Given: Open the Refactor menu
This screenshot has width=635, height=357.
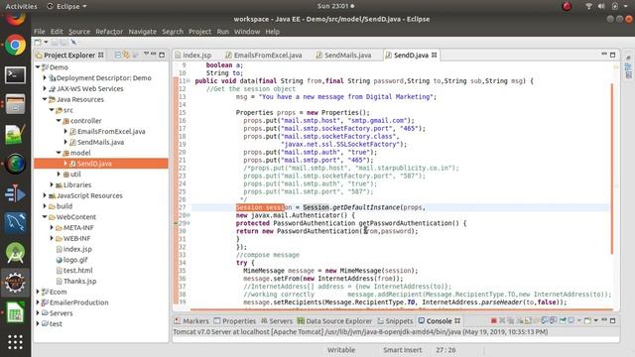Looking at the screenshot, I should click(x=109, y=31).
